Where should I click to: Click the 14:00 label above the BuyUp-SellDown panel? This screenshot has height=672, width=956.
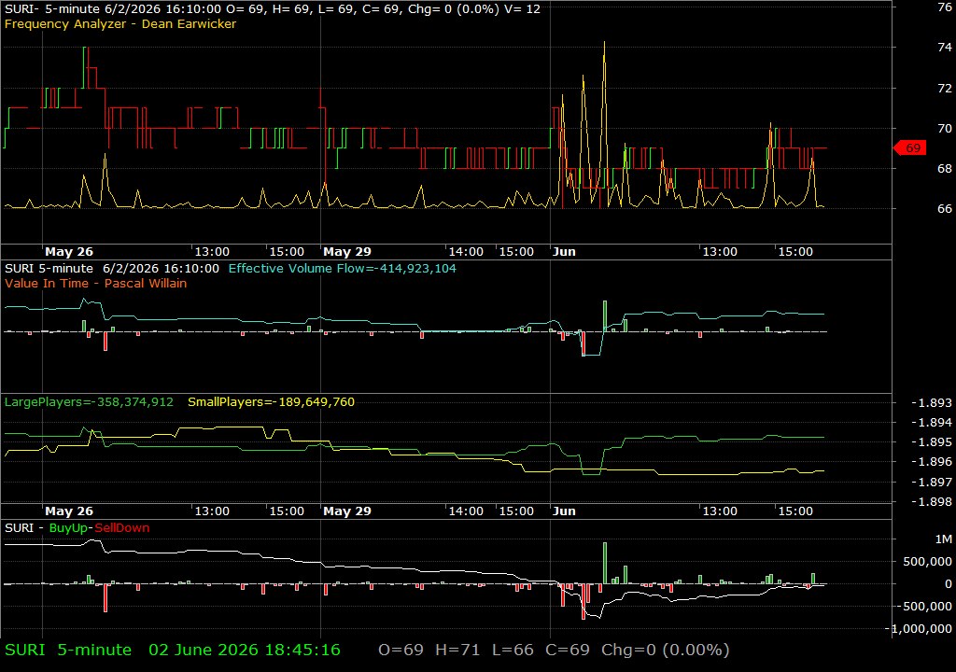pyautogui.click(x=466, y=511)
